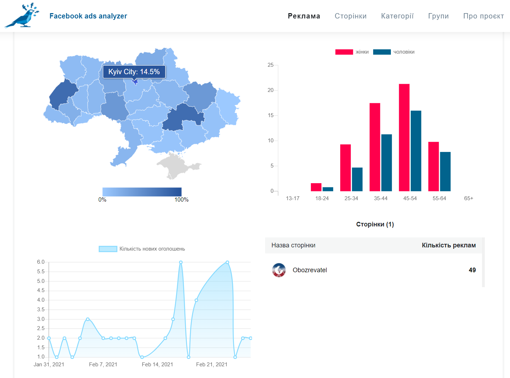Viewport: 510px width, 378px height.
Task: Open the Сторінки navigation tab
Action: 351,16
